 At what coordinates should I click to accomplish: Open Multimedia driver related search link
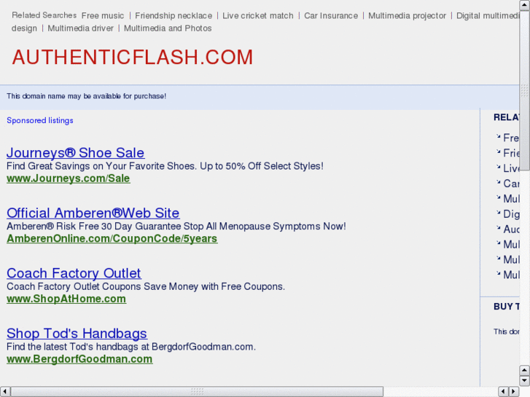tap(80, 28)
